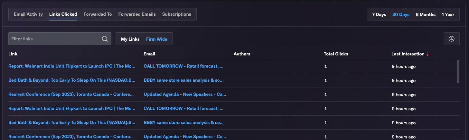Viewport: 469px width, 140px height.
Task: Click the download export icon button
Action: (x=451, y=39)
